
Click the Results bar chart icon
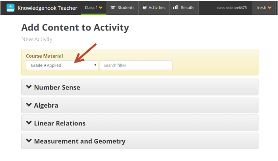175,7
